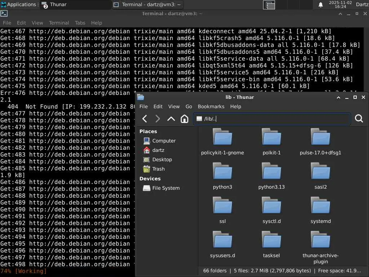Roll up the Thunar window
The width and height of the screenshot is (369, 277).
click(338, 97)
